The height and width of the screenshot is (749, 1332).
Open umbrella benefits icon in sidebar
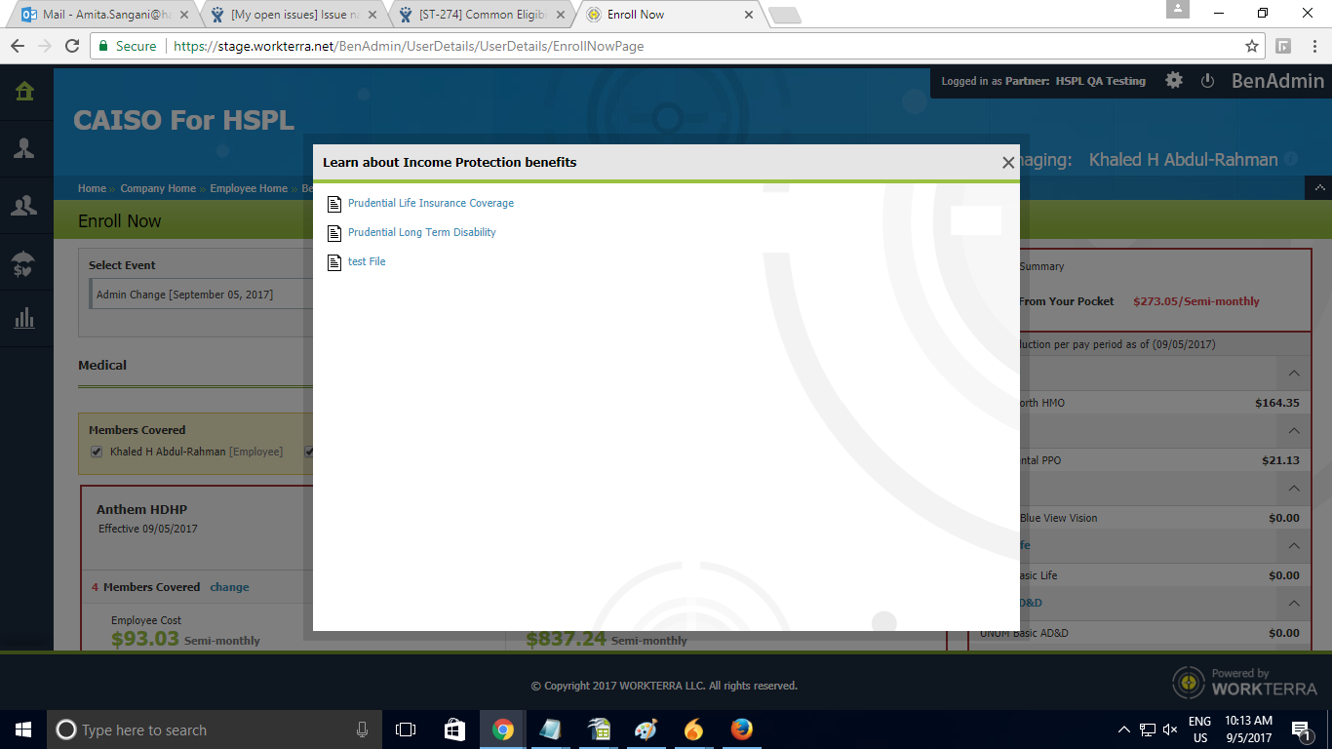coord(24,263)
